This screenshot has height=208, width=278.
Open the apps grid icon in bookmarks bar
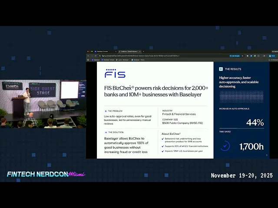point(88,60)
